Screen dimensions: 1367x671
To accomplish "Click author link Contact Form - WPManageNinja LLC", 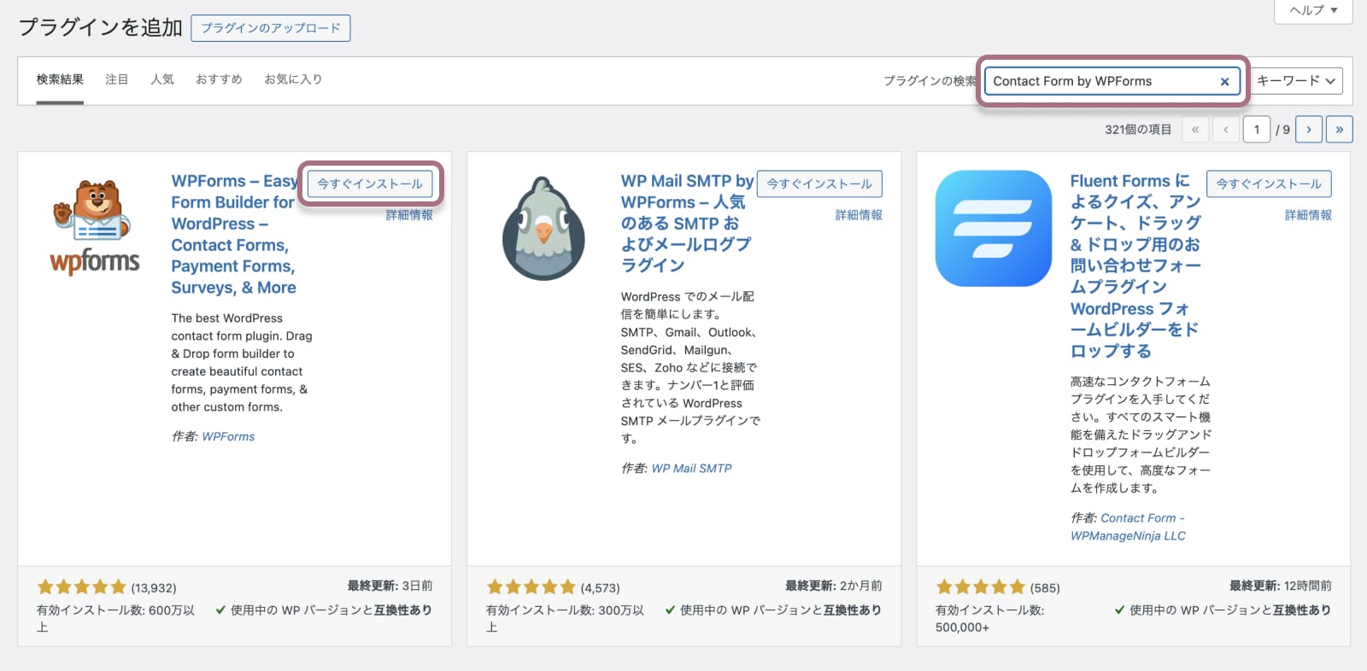I will pos(1128,527).
